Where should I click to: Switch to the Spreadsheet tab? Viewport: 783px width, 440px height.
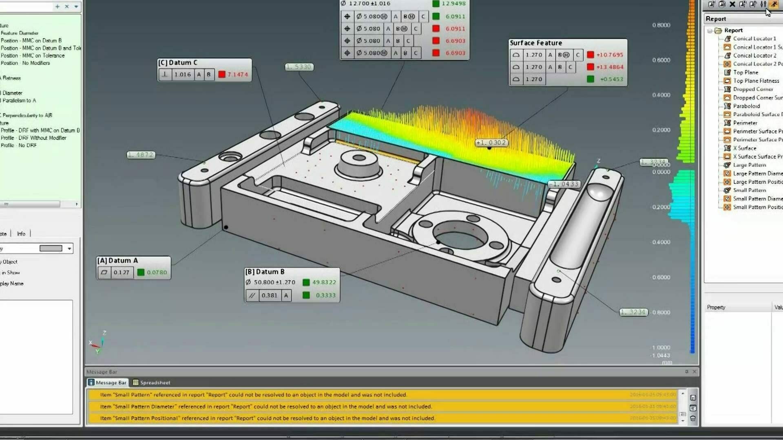(151, 383)
